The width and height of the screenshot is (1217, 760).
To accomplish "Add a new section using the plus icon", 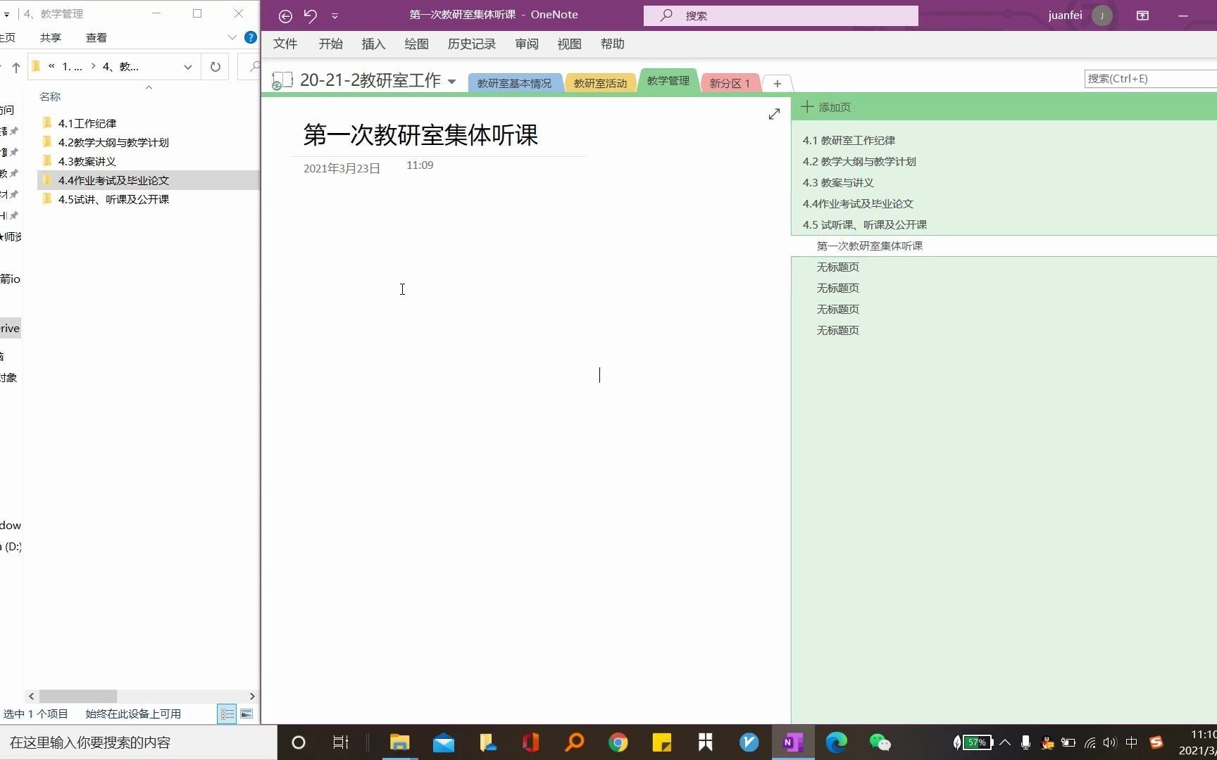I will pos(776,83).
